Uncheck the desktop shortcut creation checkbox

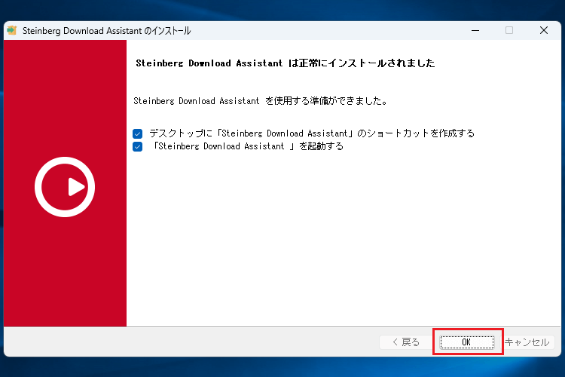pyautogui.click(x=137, y=133)
